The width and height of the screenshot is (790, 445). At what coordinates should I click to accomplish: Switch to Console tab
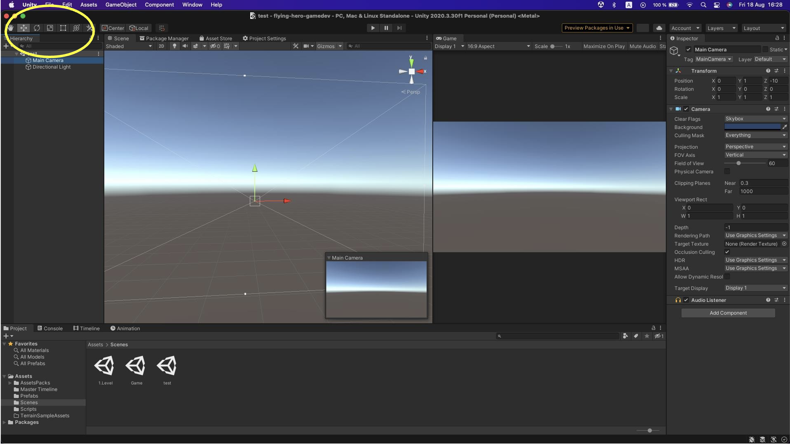[x=50, y=328]
